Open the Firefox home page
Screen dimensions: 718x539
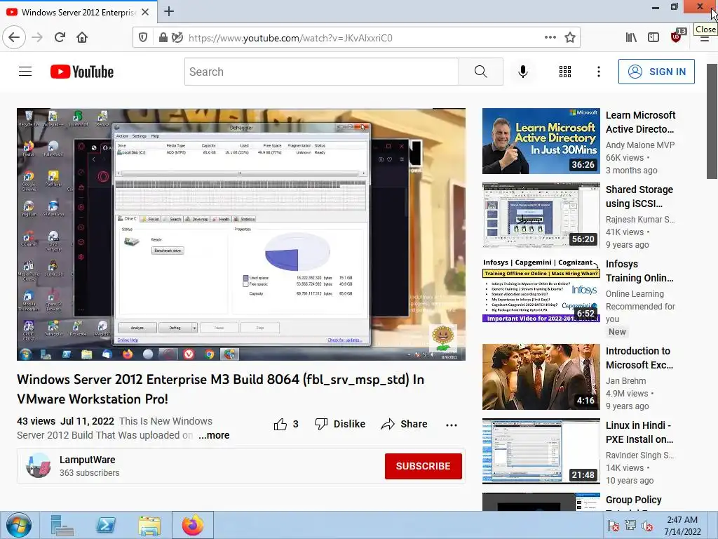[82, 37]
